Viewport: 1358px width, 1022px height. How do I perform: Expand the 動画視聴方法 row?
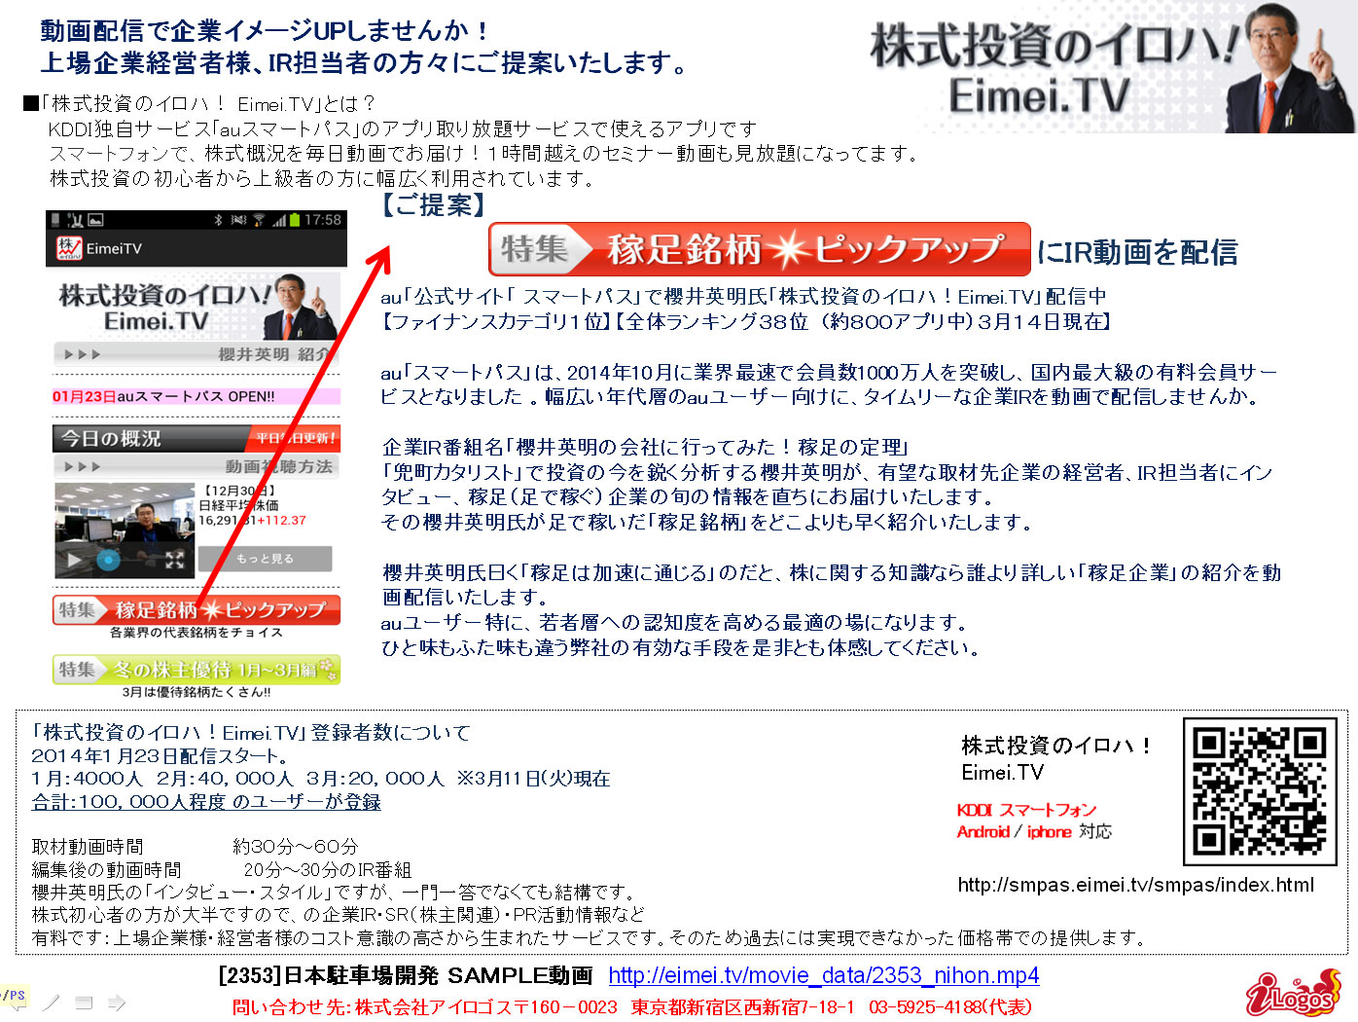(x=197, y=467)
